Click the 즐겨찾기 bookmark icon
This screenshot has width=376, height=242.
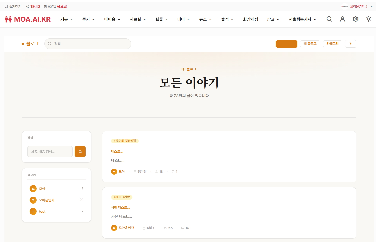[x=6, y=6]
